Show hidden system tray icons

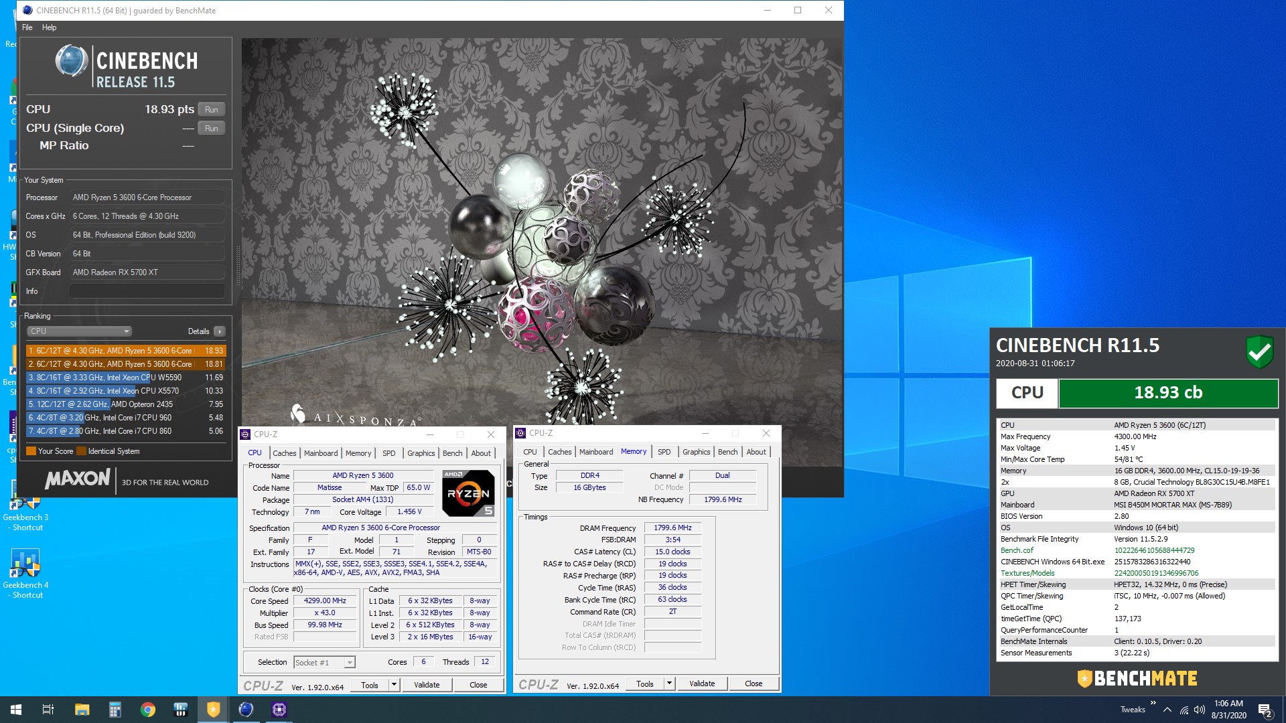click(1167, 710)
